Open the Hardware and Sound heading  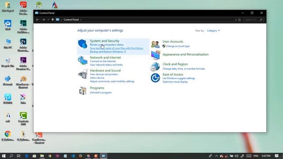pos(105,71)
